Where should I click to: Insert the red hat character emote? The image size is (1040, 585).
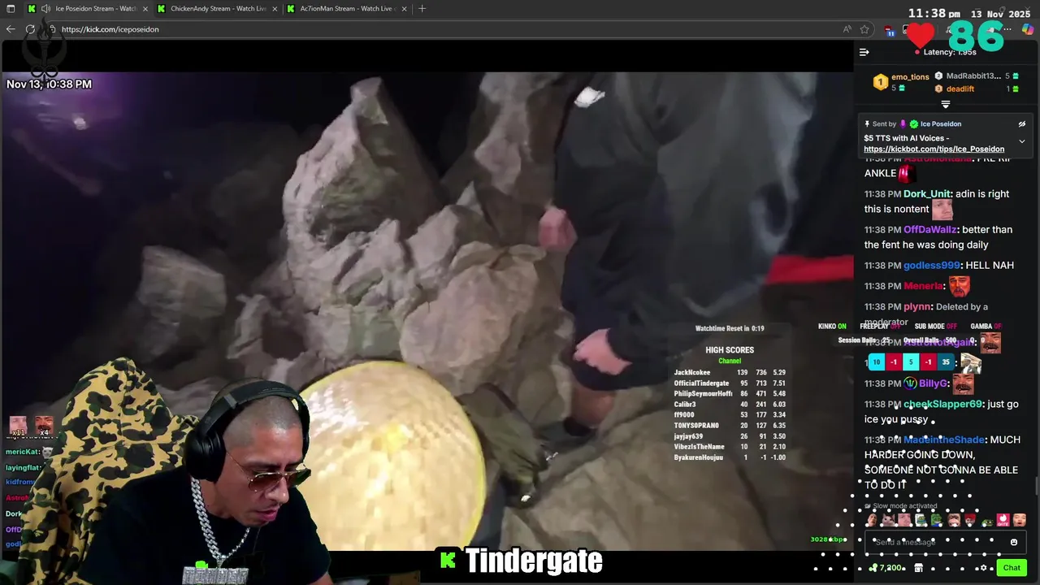(970, 520)
